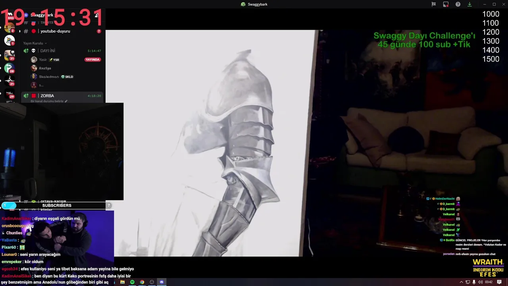This screenshot has height=286, width=508.
Task: Click the 5:14:47 timer on DAYI İNİ
Action: coord(94,51)
